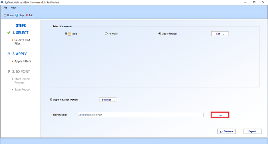Open advanced Settings... button
Image resolution: width=268 pixels, height=144 pixels.
coord(108,100)
